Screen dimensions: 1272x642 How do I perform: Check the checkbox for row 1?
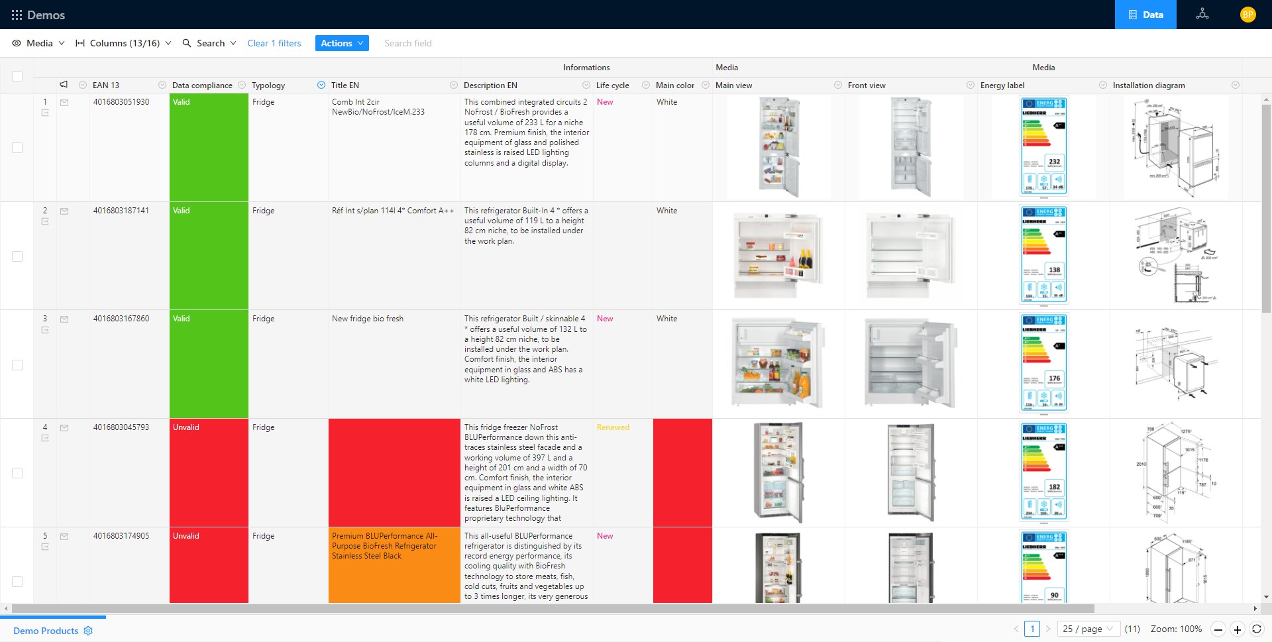17,148
